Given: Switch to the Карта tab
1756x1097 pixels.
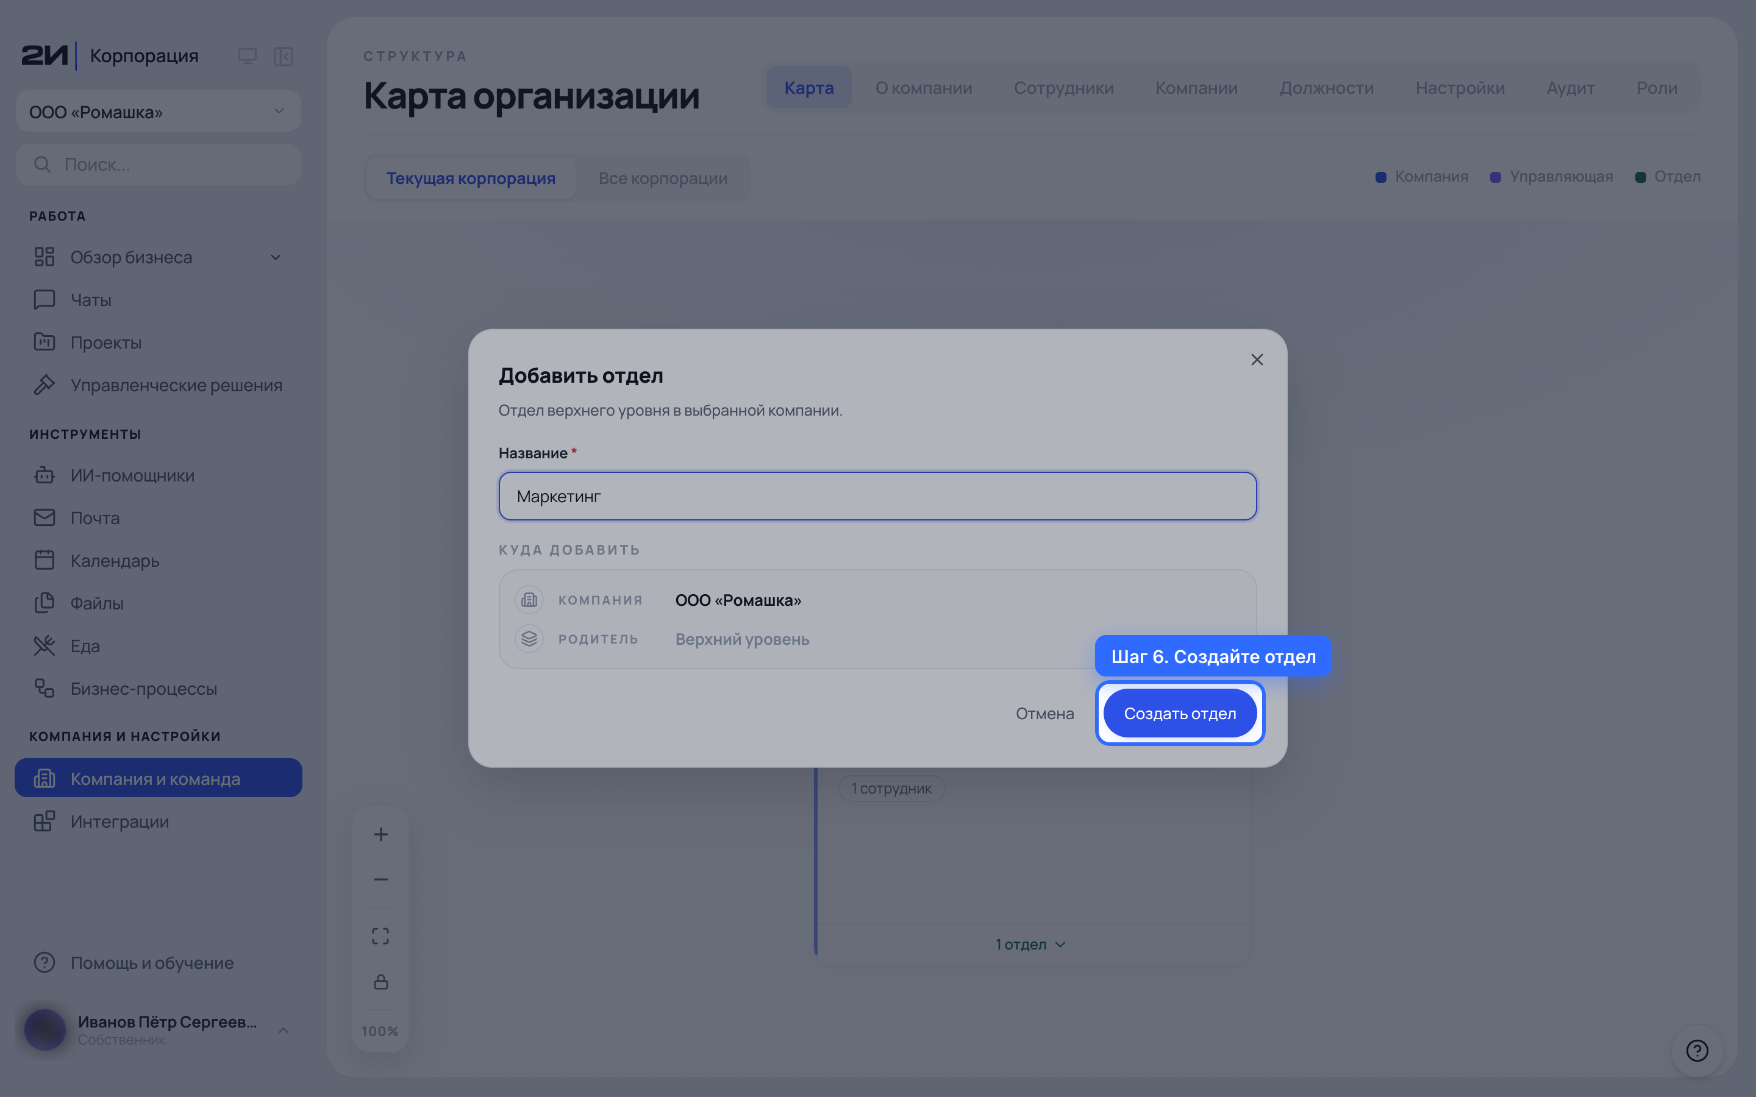Looking at the screenshot, I should coord(809,88).
